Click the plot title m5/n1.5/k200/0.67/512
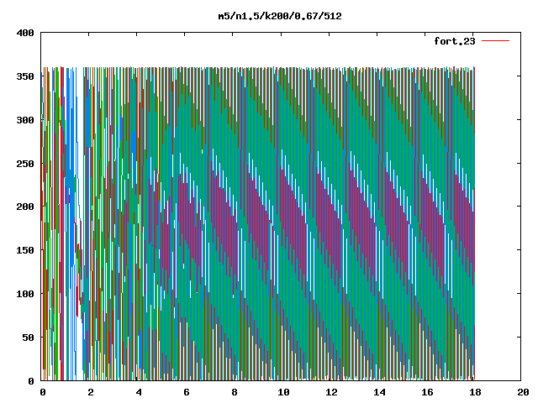Screen dimensions: 538x403 coord(280,16)
